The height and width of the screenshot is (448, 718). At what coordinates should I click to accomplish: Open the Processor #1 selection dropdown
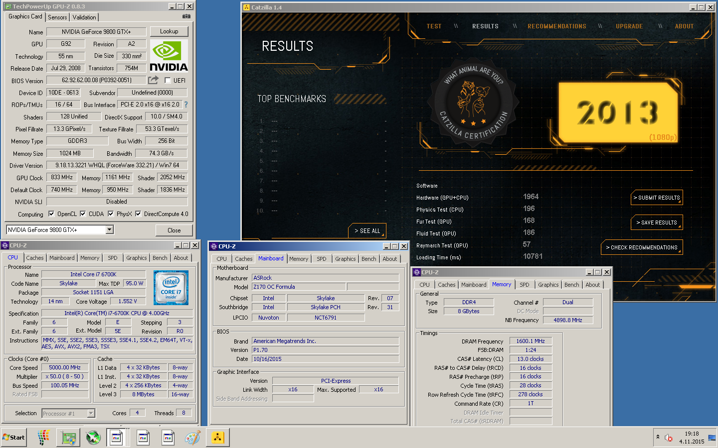(x=91, y=413)
